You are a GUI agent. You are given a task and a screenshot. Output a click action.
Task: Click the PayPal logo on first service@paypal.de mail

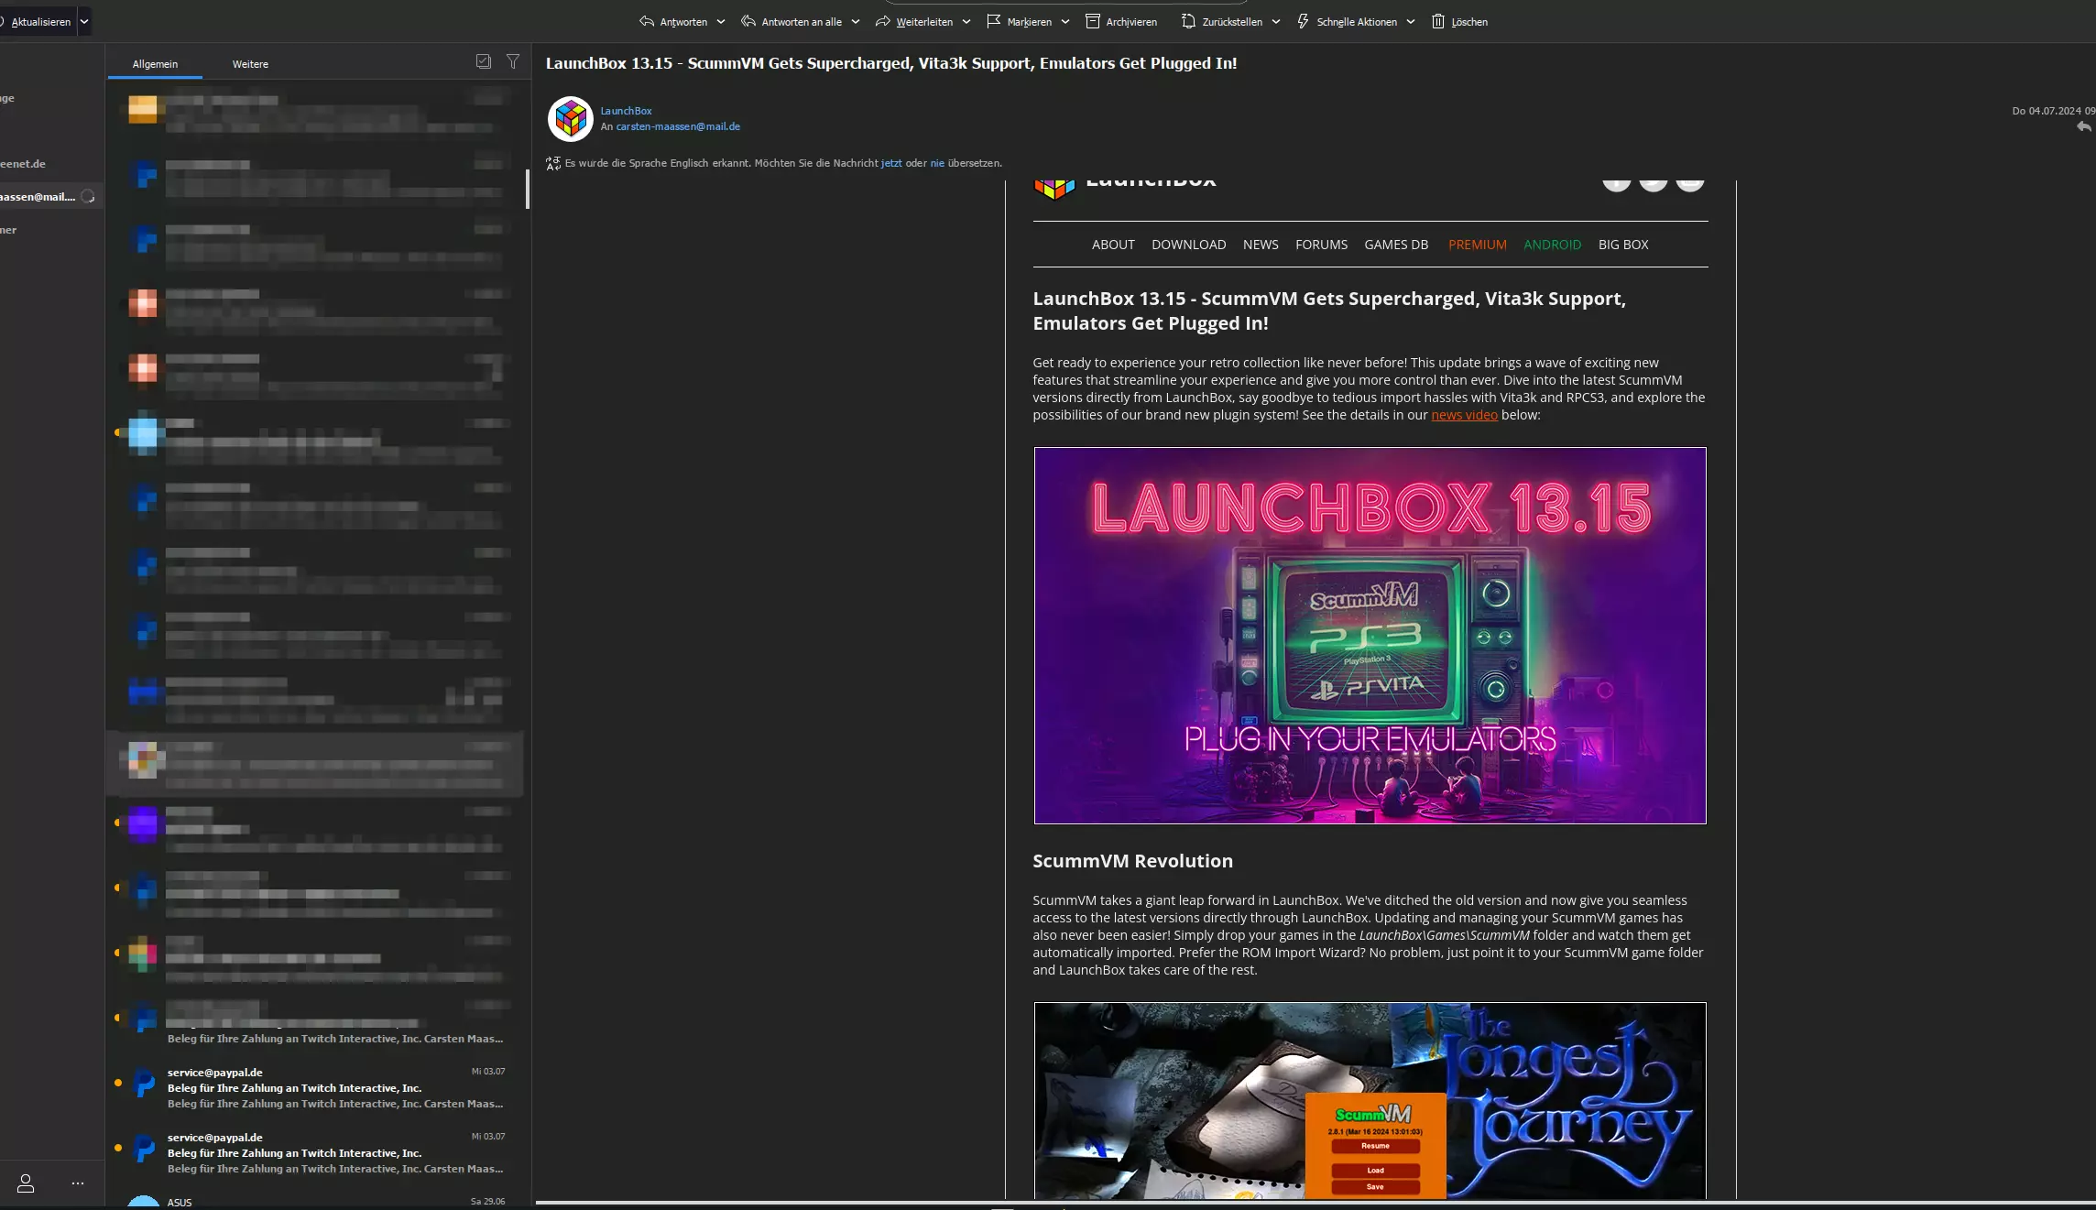point(145,1083)
